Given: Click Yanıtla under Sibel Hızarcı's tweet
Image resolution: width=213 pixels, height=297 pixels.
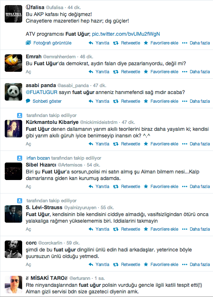Looking at the screenshot, I should pos(102,187).
